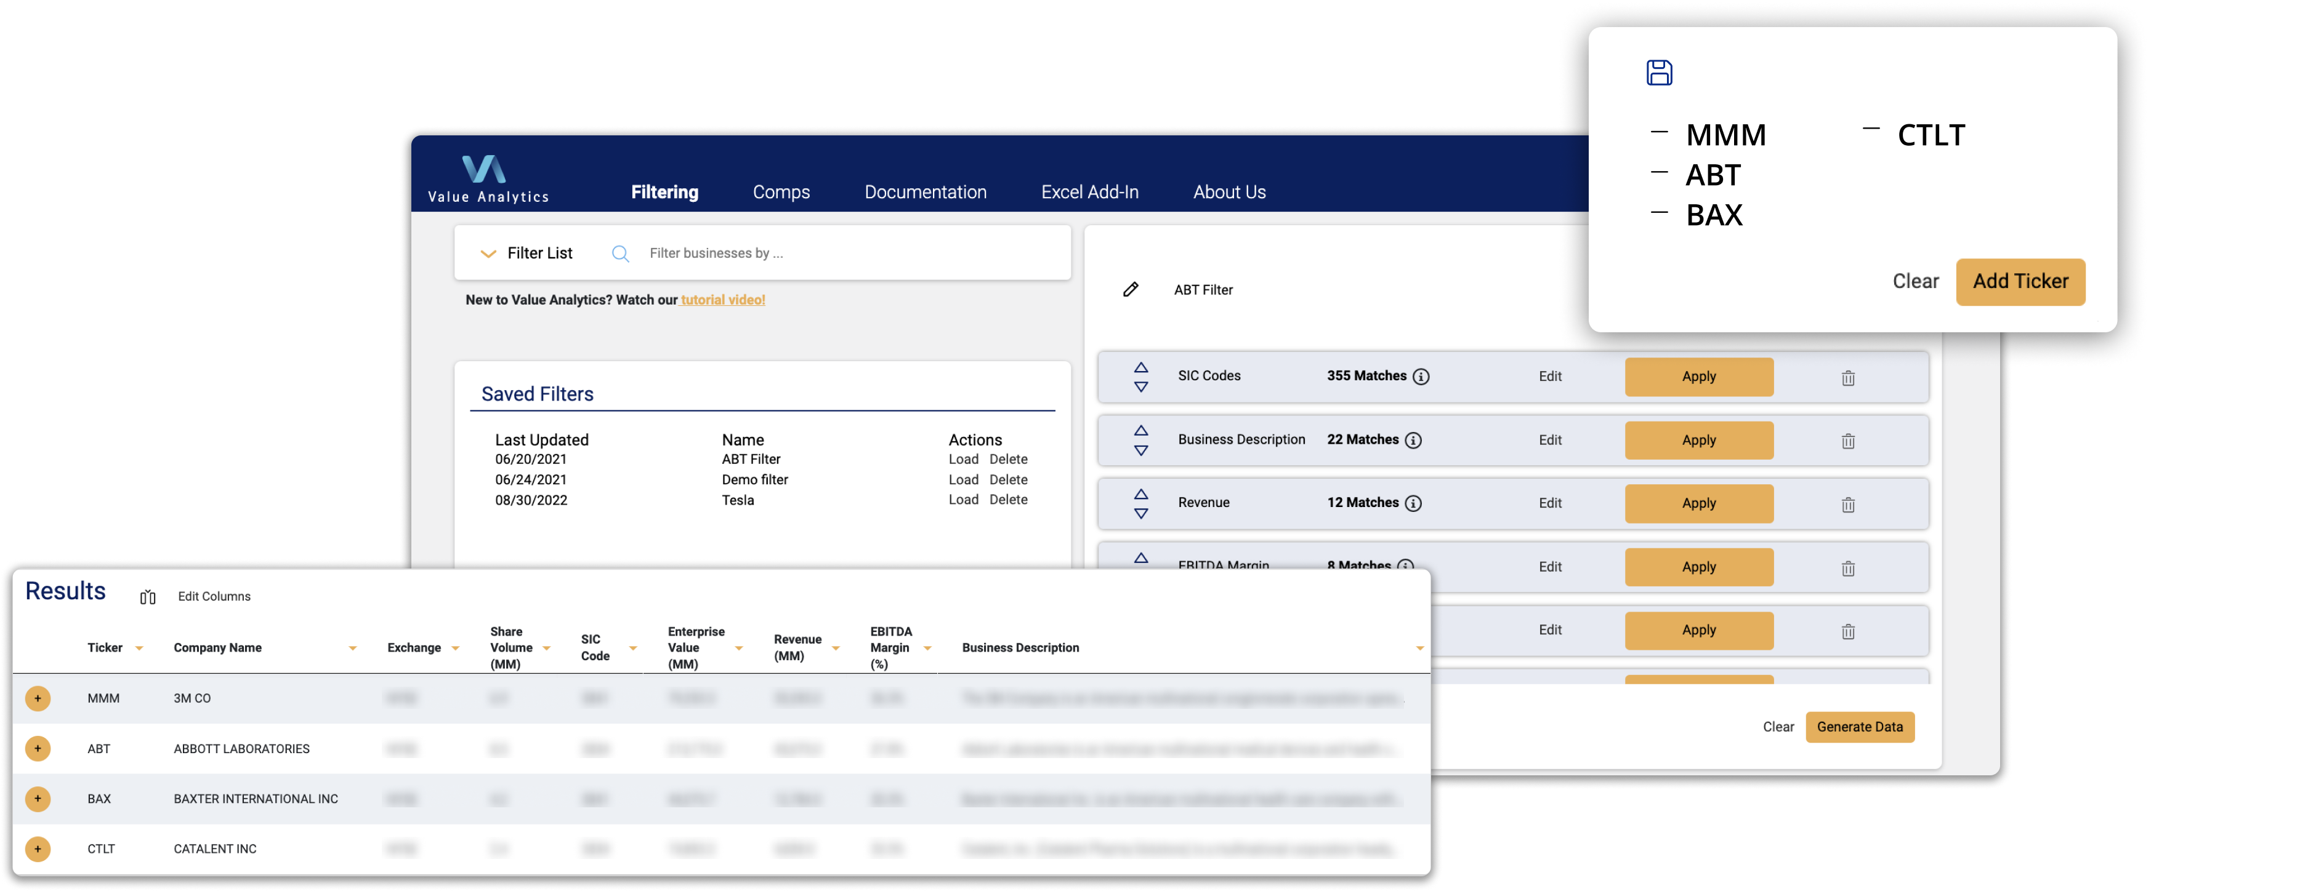Screen dimensions: 2300x891
Task: Collapse the Filter List chevron
Action: click(x=488, y=254)
